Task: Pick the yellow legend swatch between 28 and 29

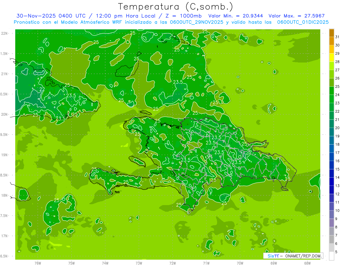Action: (331, 58)
